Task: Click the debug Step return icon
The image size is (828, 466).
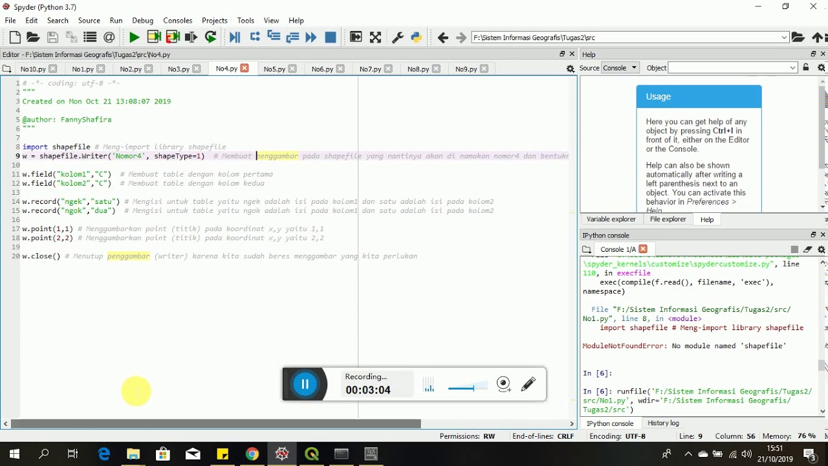Action: [292, 38]
